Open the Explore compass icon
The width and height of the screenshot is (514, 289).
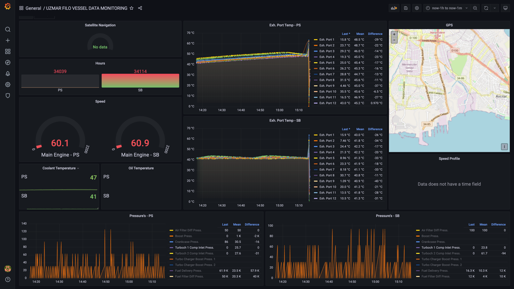click(7, 63)
